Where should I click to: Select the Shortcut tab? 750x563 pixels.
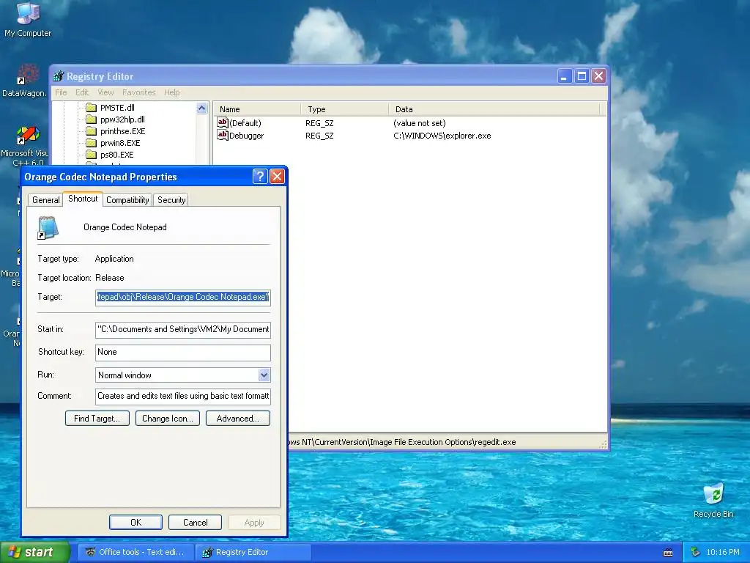(x=83, y=199)
